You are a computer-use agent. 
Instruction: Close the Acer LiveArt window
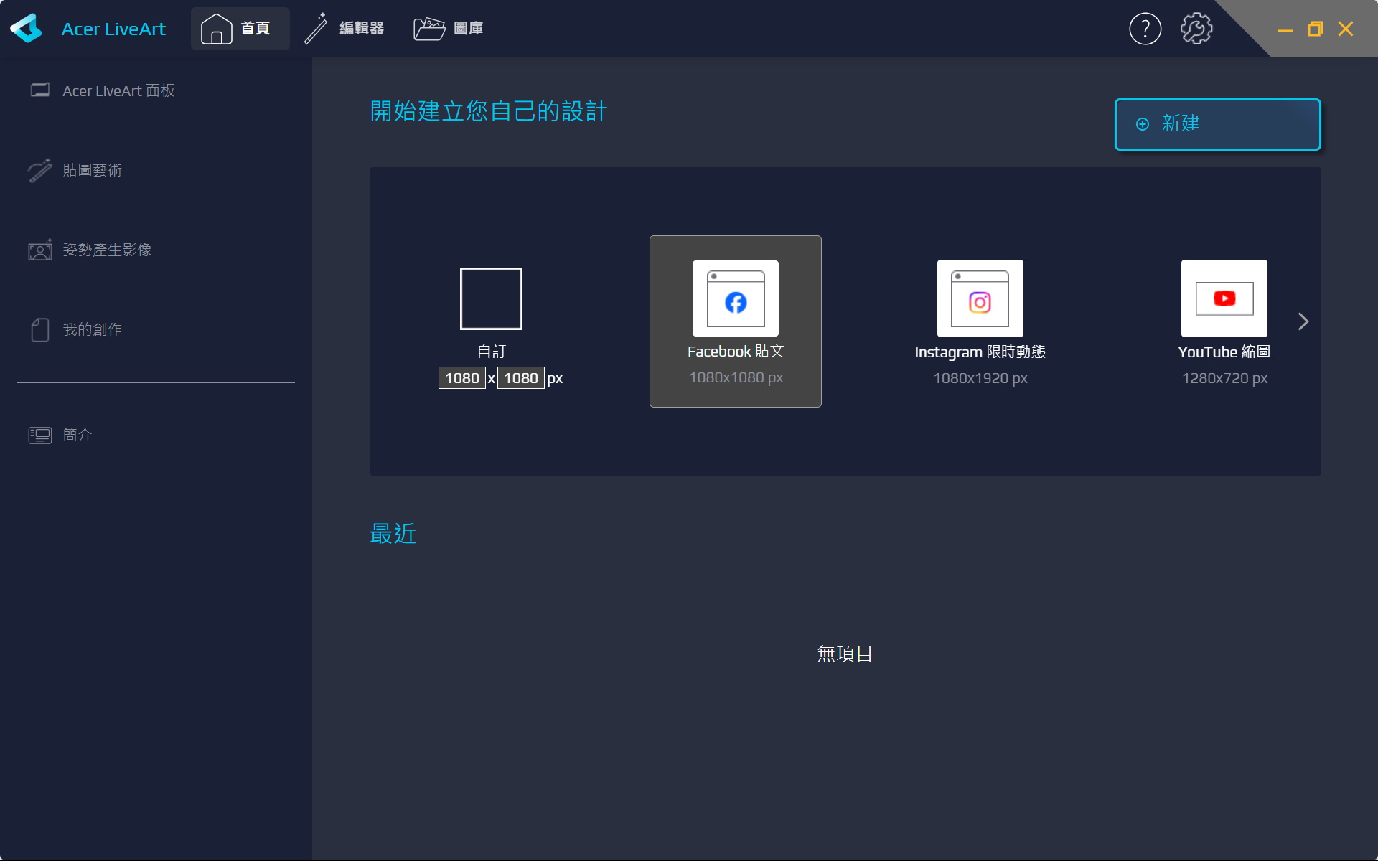pyautogui.click(x=1346, y=29)
